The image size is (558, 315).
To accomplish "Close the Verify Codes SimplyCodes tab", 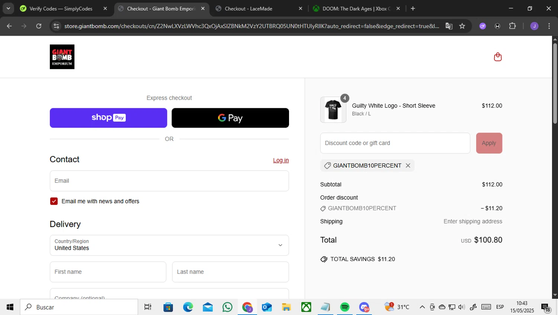I will pyautogui.click(x=105, y=9).
